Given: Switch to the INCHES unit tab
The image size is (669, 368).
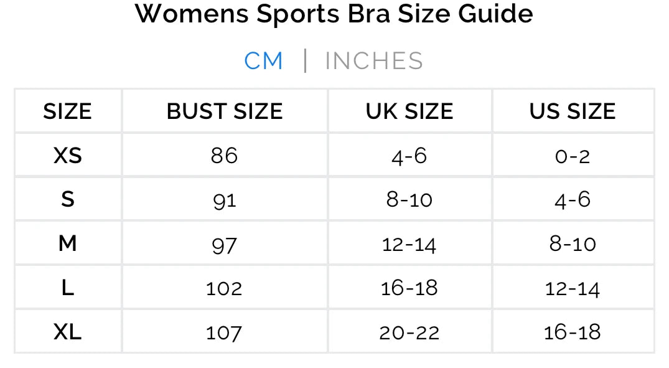Looking at the screenshot, I should pos(374,61).
